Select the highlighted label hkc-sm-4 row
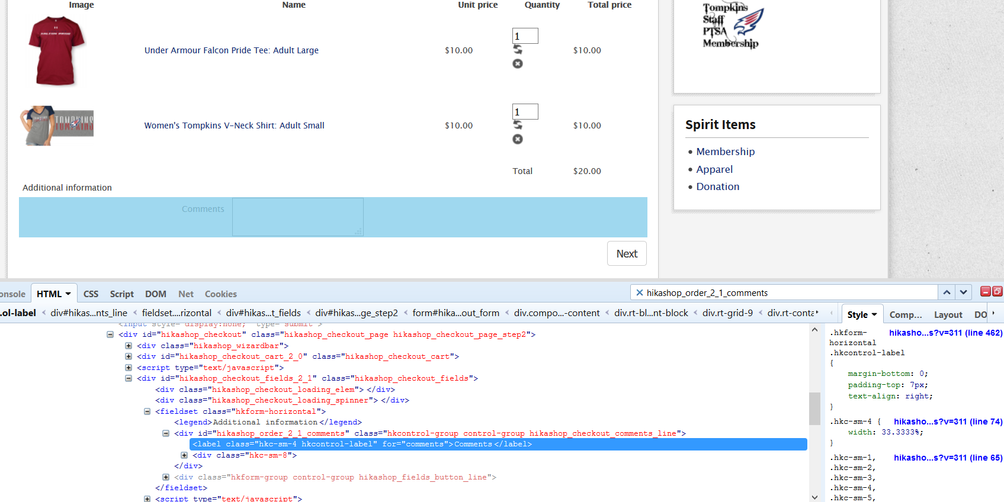Viewport: 1004px width, 502px height. [498, 444]
